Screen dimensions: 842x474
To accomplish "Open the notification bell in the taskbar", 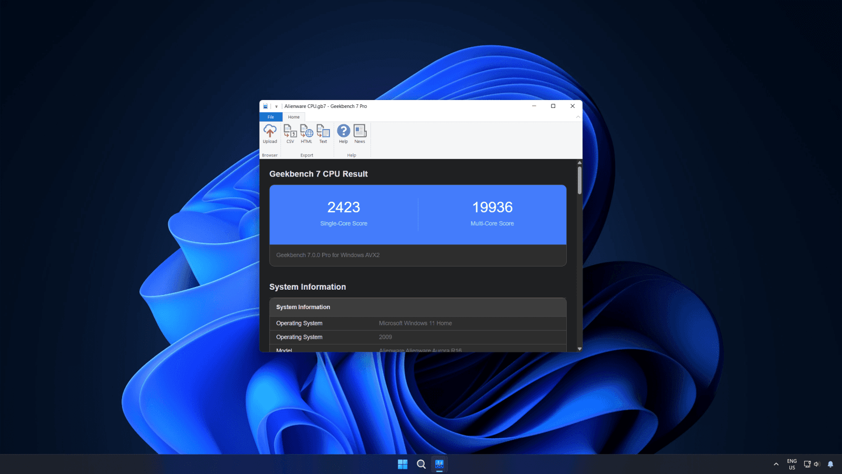I will pos(830,464).
